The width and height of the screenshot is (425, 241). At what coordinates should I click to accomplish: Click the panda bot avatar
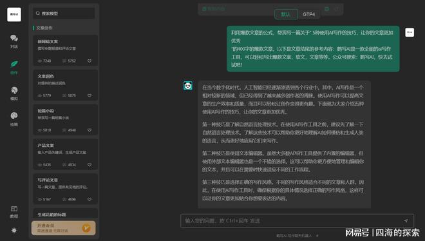point(188,86)
